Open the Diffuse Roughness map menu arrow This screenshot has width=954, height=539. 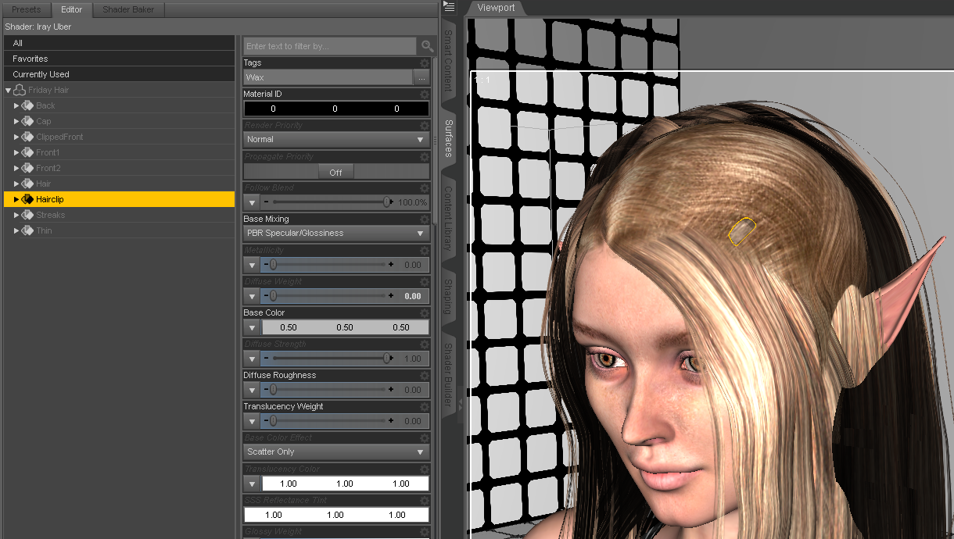[252, 390]
